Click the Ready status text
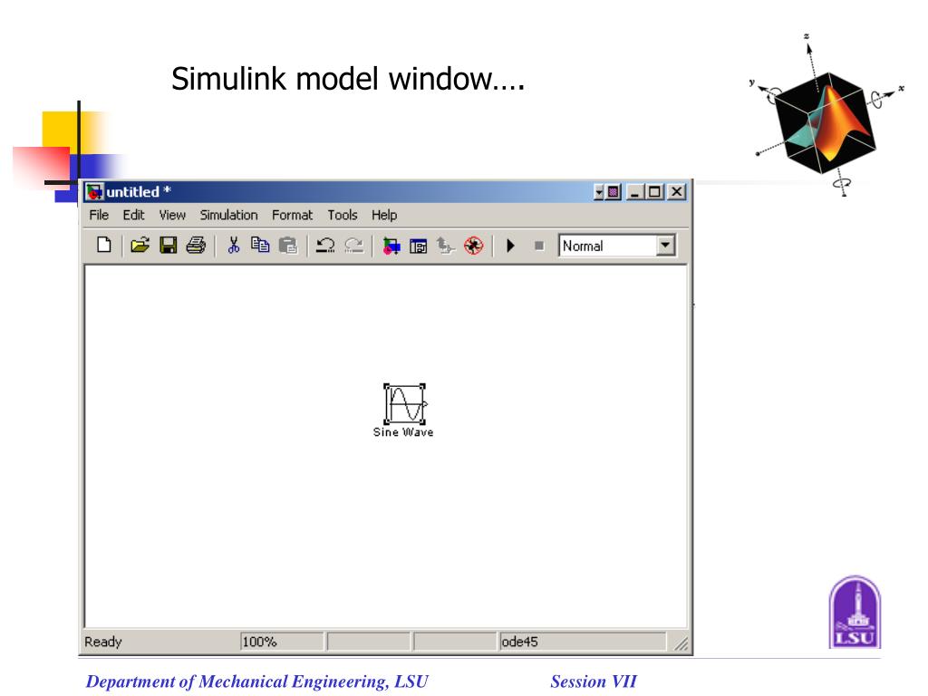Viewport: 928px width, 696px height. pos(103,642)
